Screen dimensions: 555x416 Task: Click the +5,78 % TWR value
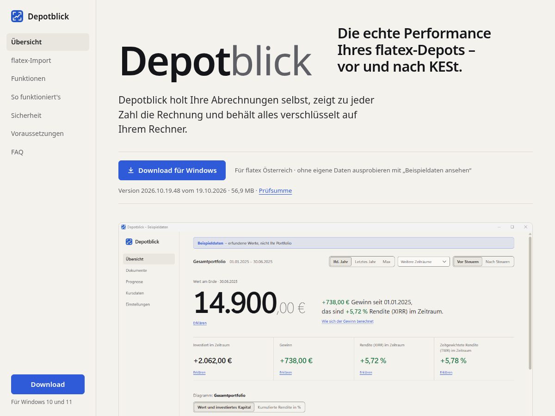(453, 361)
